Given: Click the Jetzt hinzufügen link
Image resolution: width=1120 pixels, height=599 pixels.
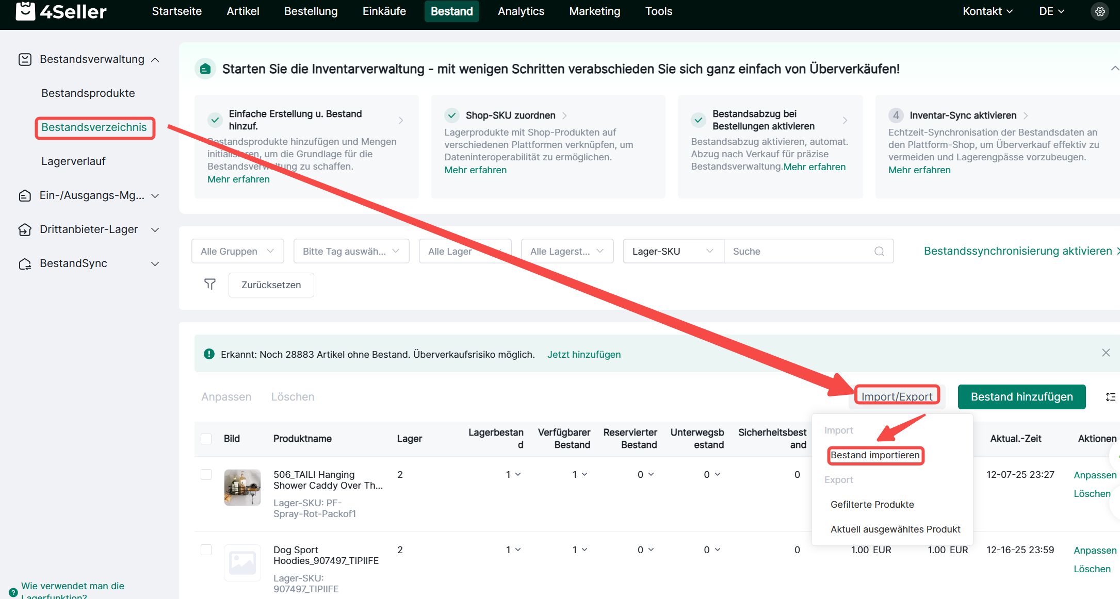Looking at the screenshot, I should point(583,354).
